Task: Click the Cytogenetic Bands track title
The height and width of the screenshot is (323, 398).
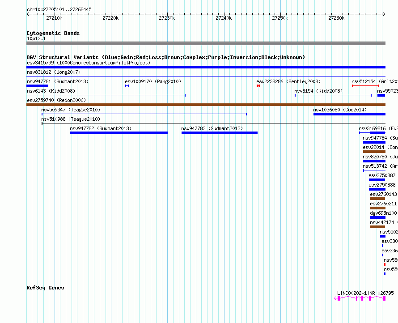Action: click(x=53, y=33)
